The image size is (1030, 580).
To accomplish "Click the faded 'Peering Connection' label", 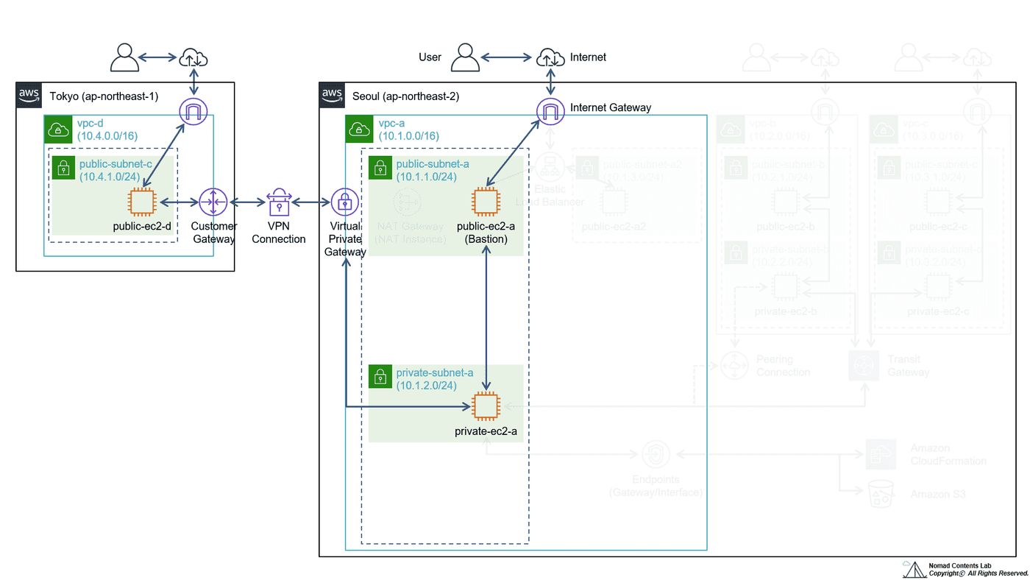I will pos(784,366).
